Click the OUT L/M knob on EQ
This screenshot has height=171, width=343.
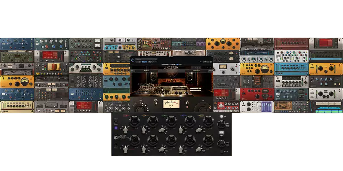pyautogui.click(x=221, y=124)
